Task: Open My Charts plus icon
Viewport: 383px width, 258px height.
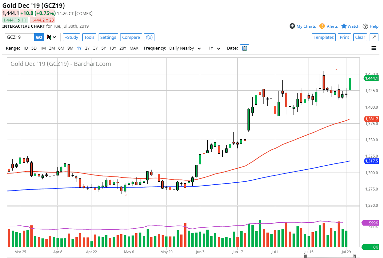Action: [x=292, y=26]
